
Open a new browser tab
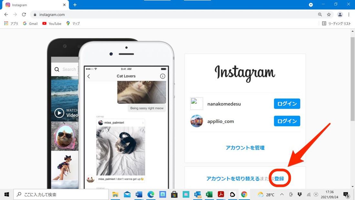[75, 5]
